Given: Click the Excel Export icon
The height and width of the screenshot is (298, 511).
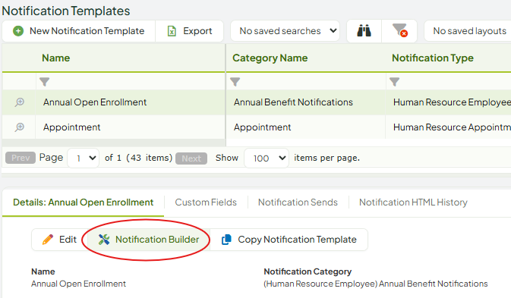Looking at the screenshot, I should click(x=172, y=31).
